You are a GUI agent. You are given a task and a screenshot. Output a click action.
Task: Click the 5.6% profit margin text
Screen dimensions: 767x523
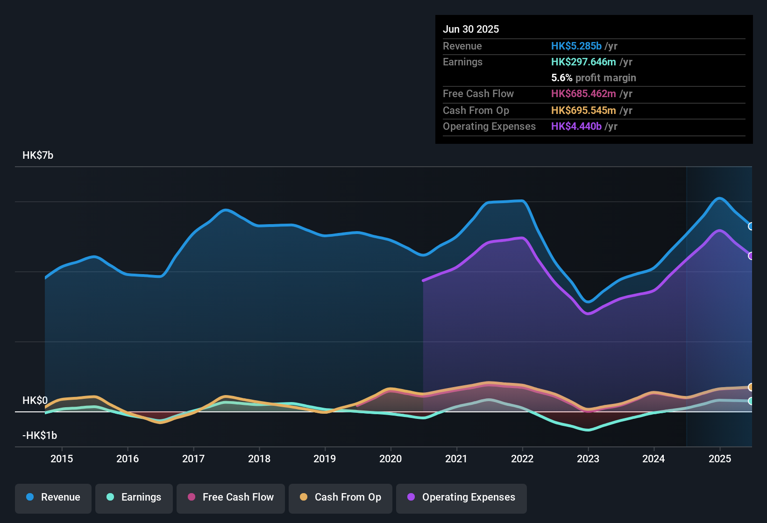[x=593, y=78]
